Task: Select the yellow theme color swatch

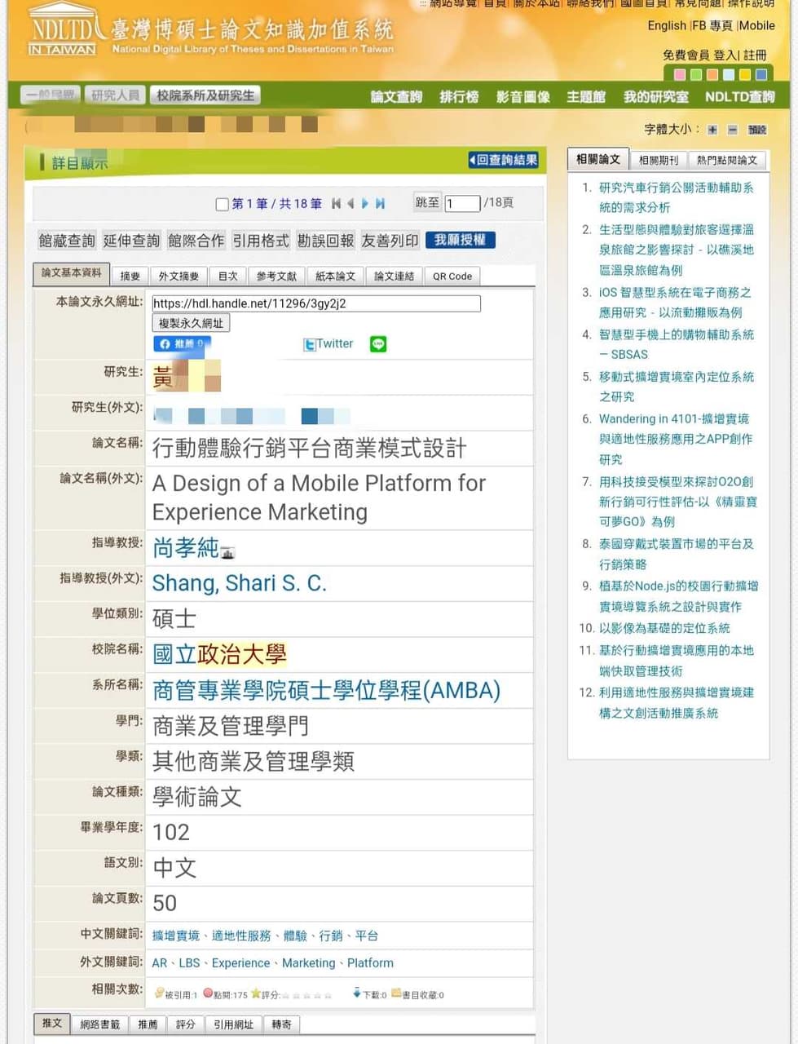Action: [x=745, y=75]
